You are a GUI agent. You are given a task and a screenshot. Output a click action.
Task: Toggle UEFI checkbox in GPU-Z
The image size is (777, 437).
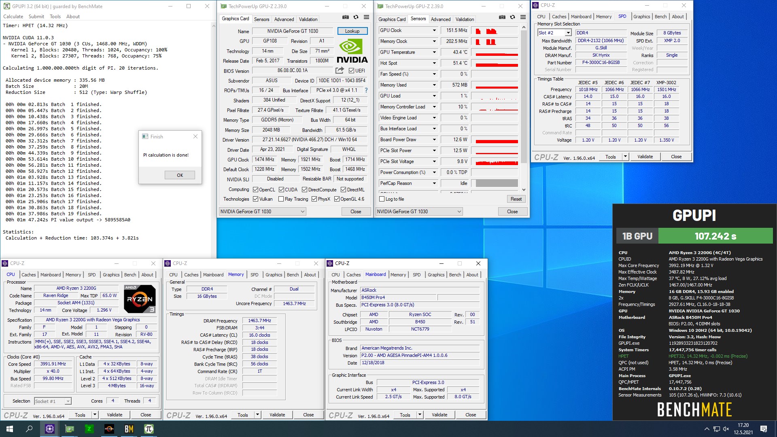coord(351,71)
